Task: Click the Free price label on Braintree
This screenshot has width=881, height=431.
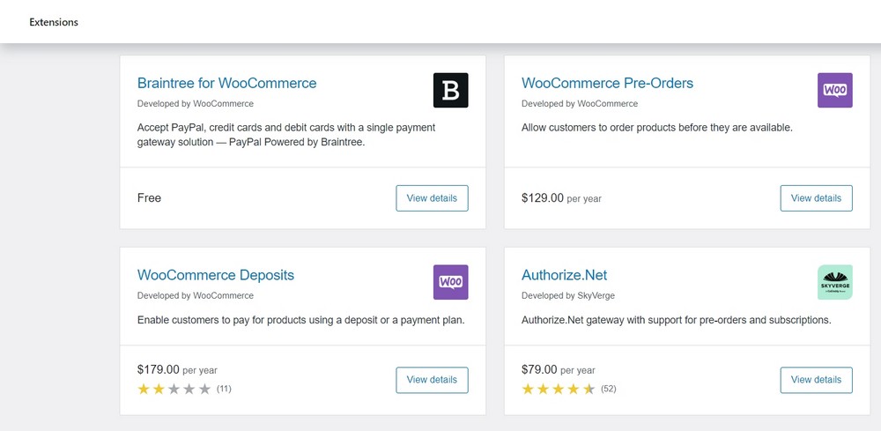Action: (x=149, y=198)
